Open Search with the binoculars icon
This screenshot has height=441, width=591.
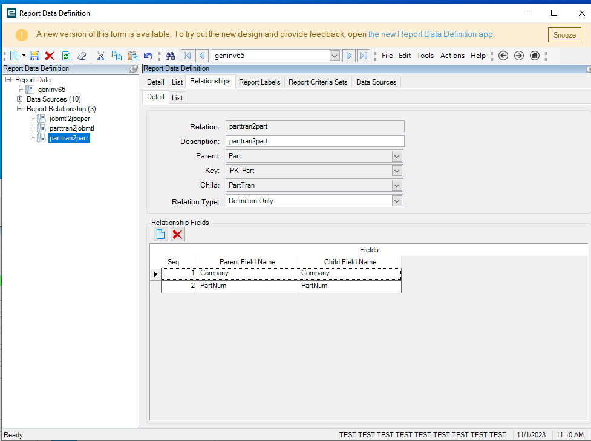170,56
